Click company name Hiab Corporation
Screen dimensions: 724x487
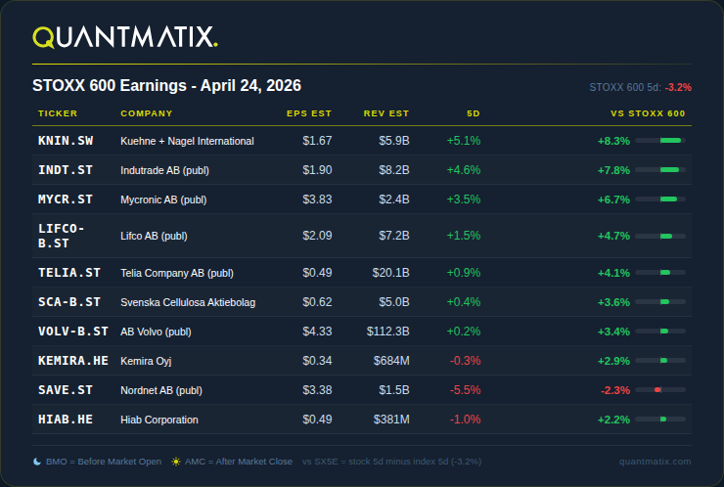[x=159, y=420]
